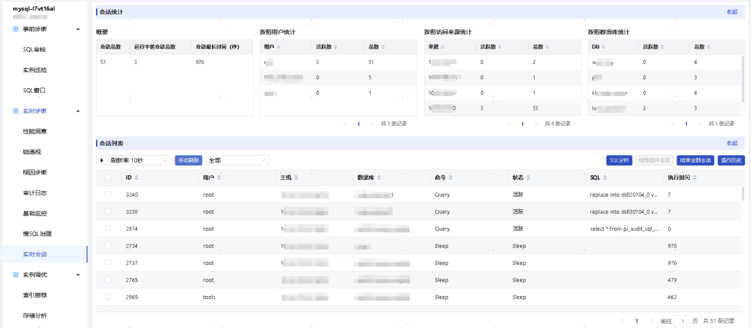Open the 全部 session filter dropdown
The height and width of the screenshot is (328, 751).
(238, 161)
